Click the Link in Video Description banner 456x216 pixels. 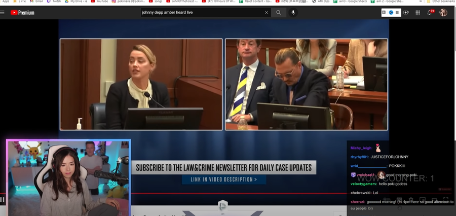click(223, 179)
